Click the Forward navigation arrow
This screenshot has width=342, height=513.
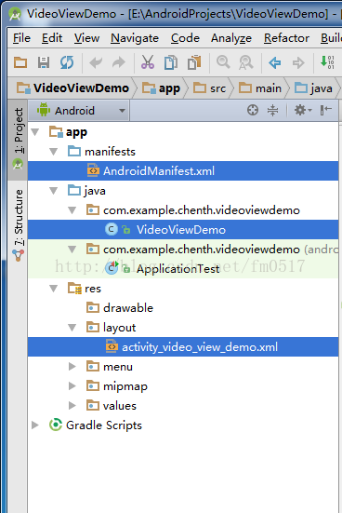[298, 62]
